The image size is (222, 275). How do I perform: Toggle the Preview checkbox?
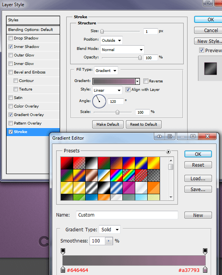[201, 50]
